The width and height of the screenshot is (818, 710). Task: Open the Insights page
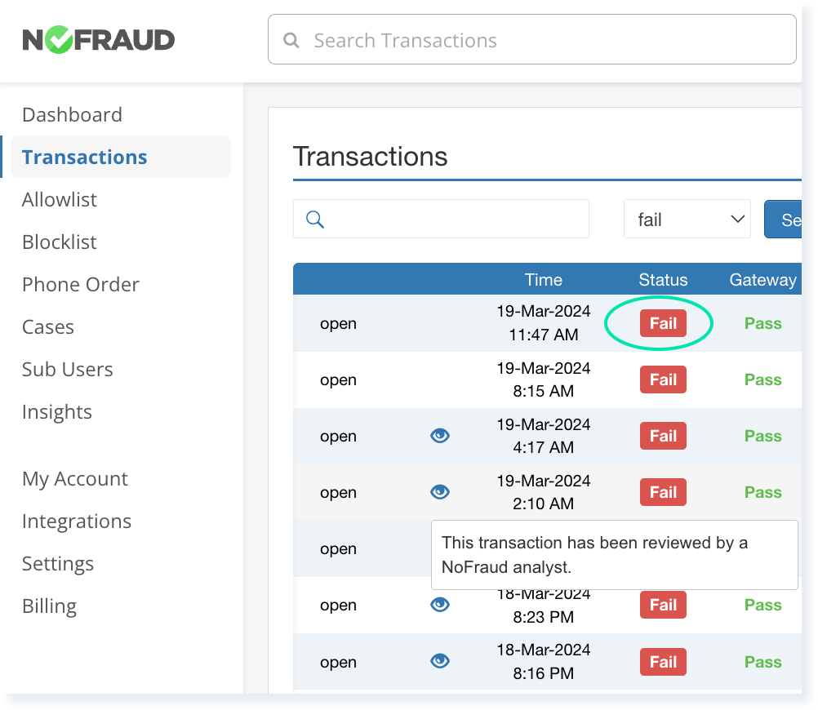click(57, 411)
